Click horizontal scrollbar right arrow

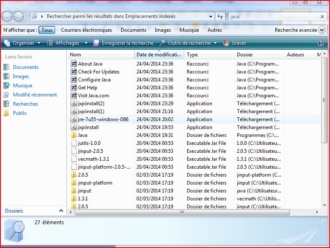pyautogui.click(x=317, y=212)
